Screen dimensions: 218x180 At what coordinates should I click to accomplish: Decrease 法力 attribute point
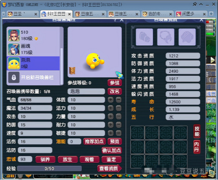click(118, 108)
